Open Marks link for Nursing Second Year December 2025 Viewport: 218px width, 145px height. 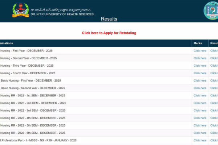[200, 58]
